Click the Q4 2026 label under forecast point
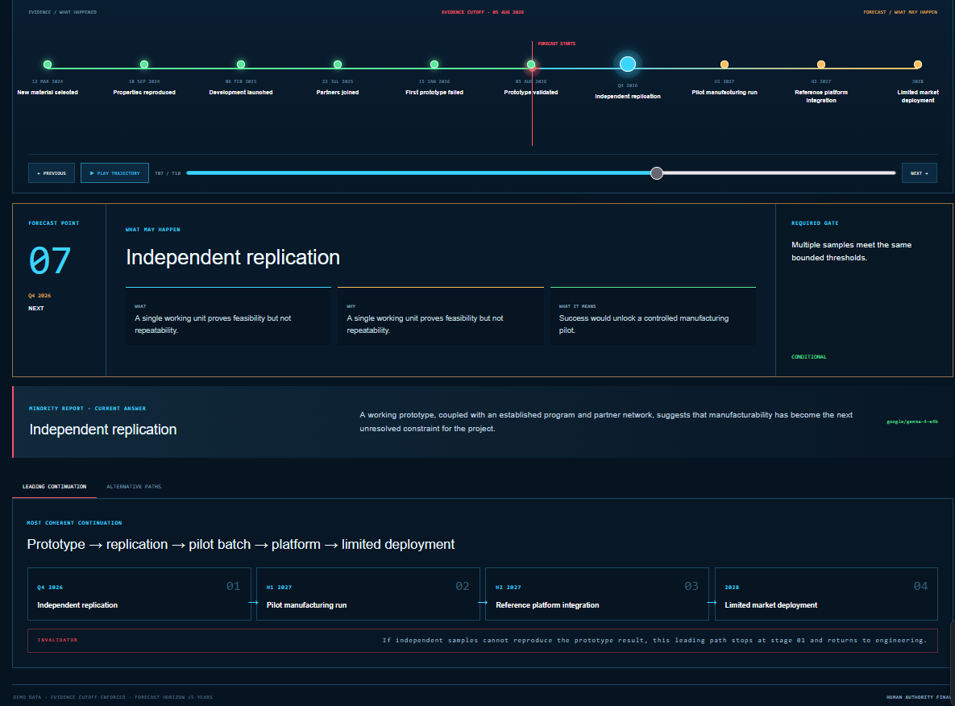Screen dimensions: 955x706 click(x=39, y=296)
